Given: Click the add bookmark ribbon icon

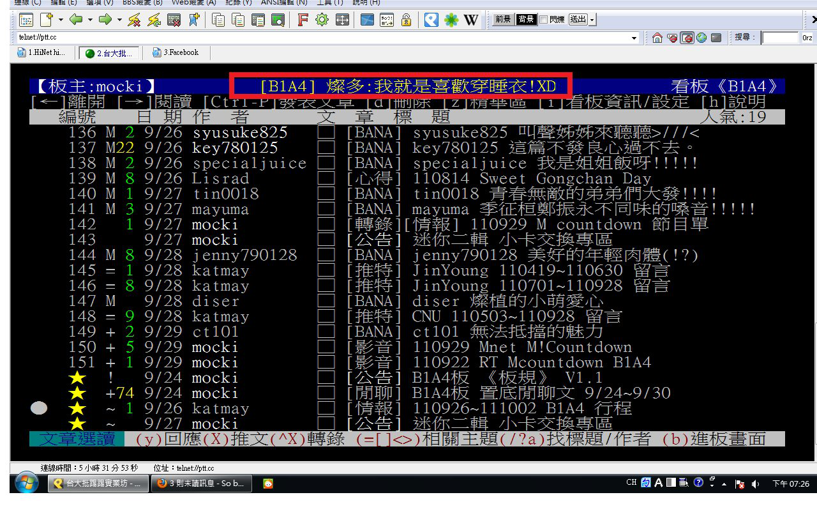Looking at the screenshot, I should click(193, 20).
